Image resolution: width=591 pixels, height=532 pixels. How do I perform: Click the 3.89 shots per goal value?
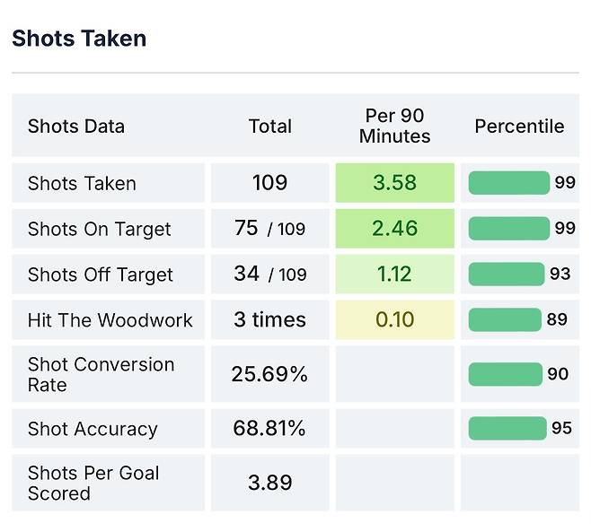point(269,483)
